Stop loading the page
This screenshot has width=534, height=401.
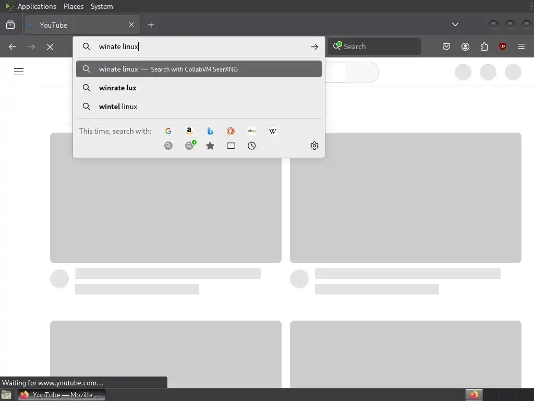pyautogui.click(x=50, y=46)
